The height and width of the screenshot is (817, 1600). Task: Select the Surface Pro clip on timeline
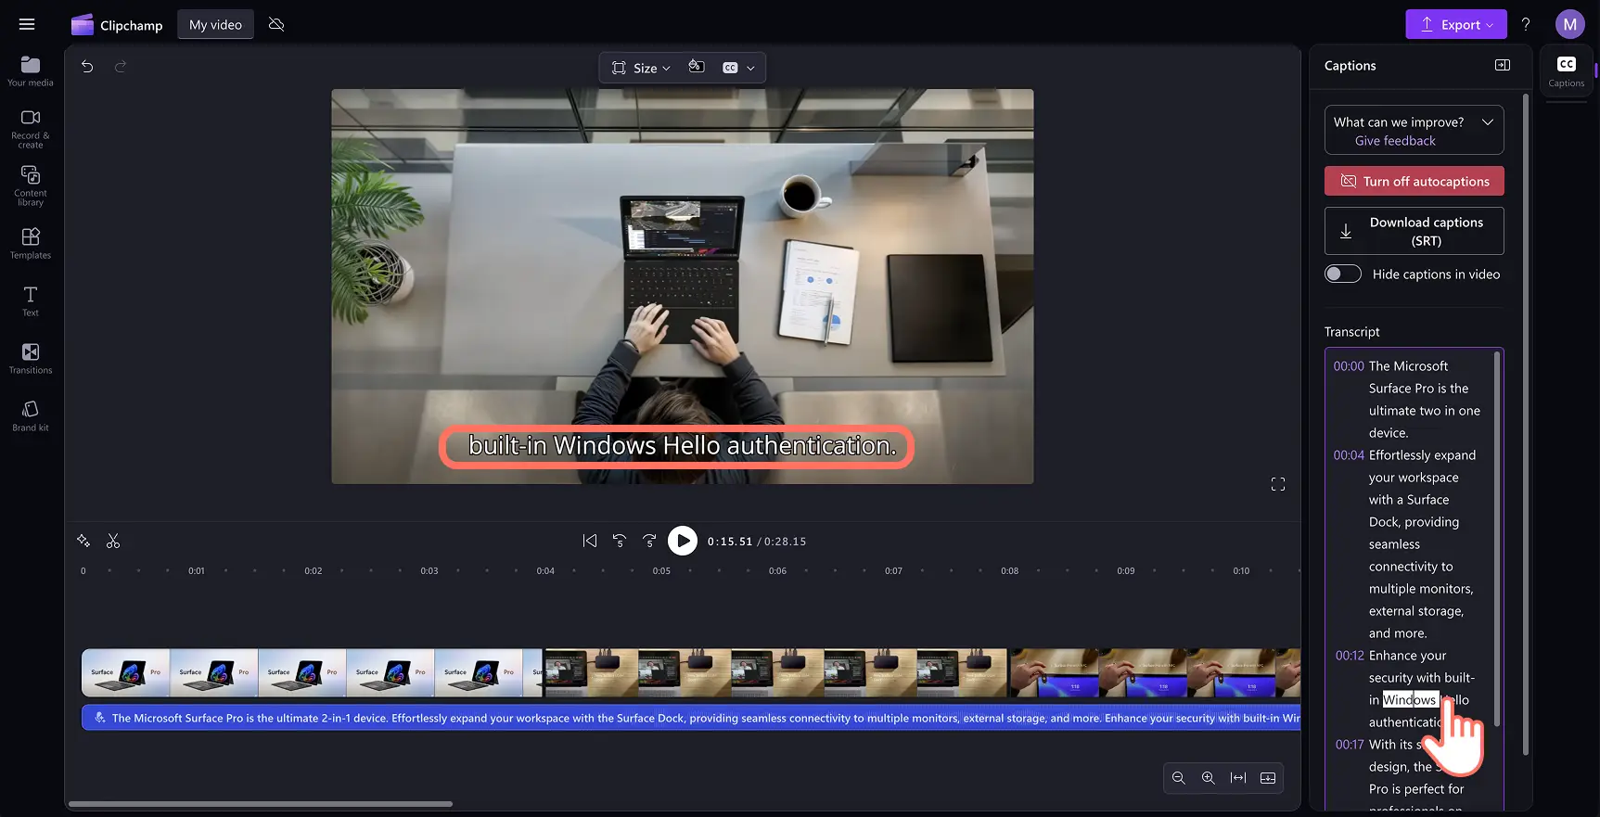[313, 672]
